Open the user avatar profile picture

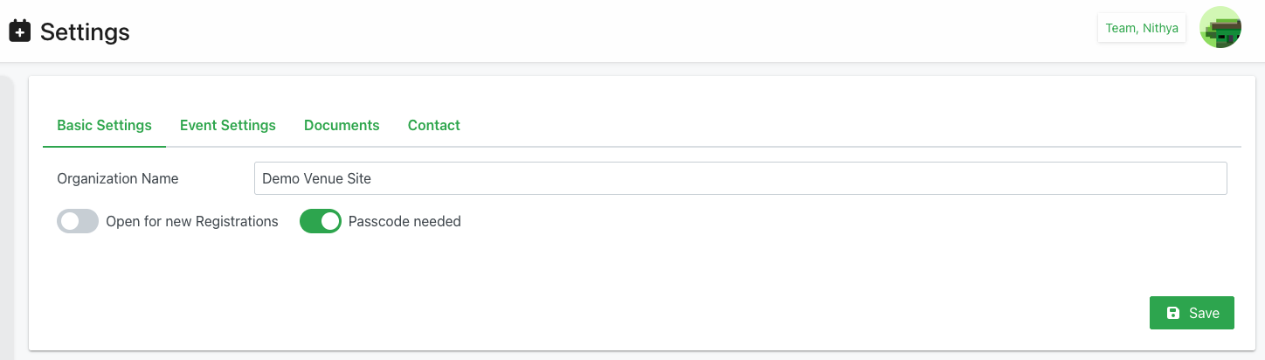click(x=1220, y=28)
